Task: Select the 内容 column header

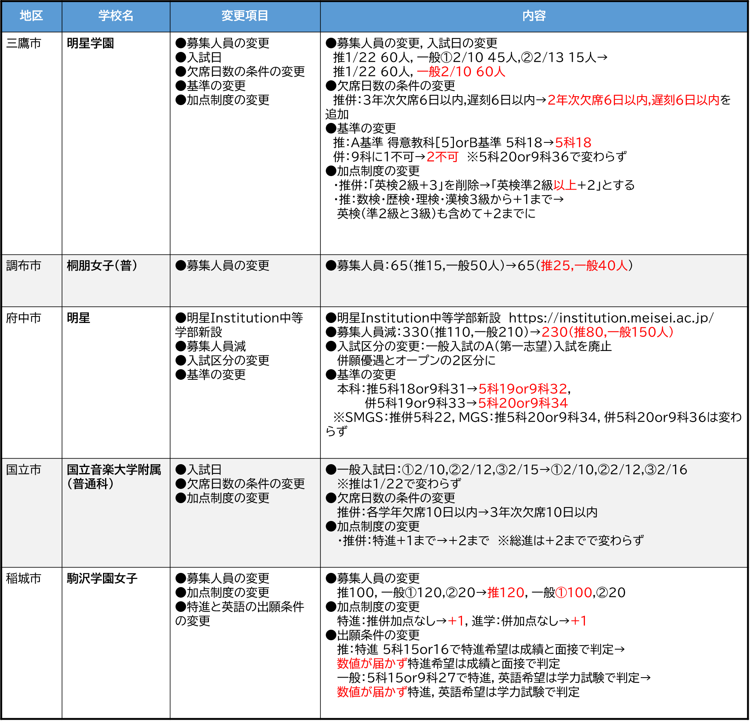Action: tap(533, 16)
